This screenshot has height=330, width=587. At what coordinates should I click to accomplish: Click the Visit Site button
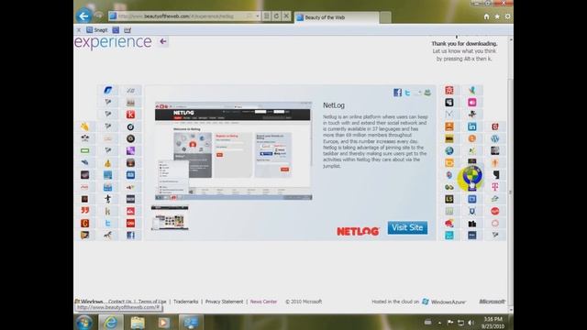[x=407, y=227]
